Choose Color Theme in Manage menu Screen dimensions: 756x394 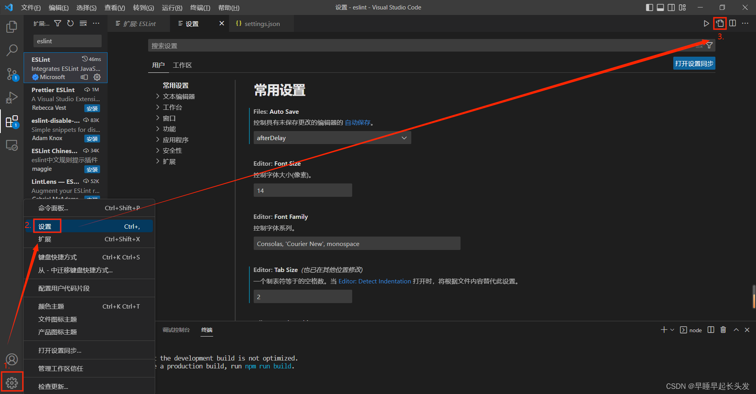[89, 306]
